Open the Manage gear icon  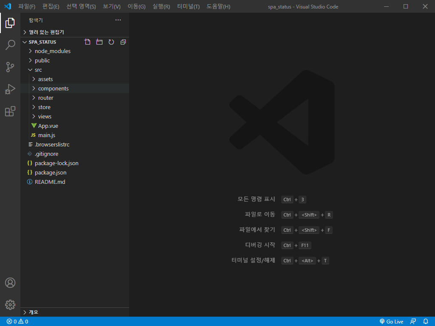(x=10, y=305)
